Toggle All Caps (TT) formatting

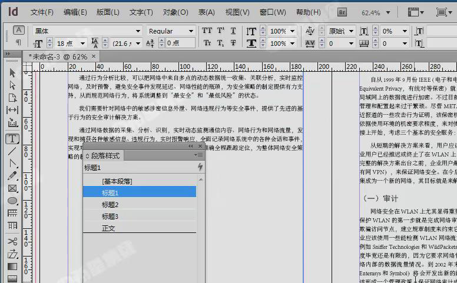point(207,31)
